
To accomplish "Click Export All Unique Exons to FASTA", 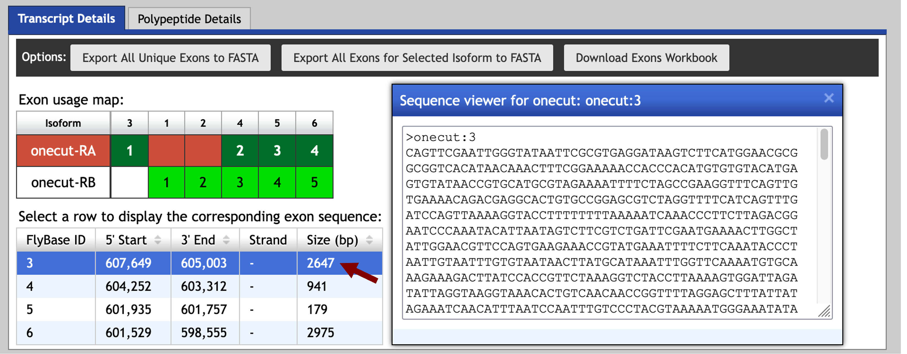I will click(170, 58).
